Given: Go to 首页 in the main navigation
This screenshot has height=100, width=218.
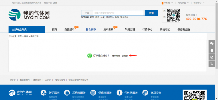Looking at the screenshot, I should [55, 30].
